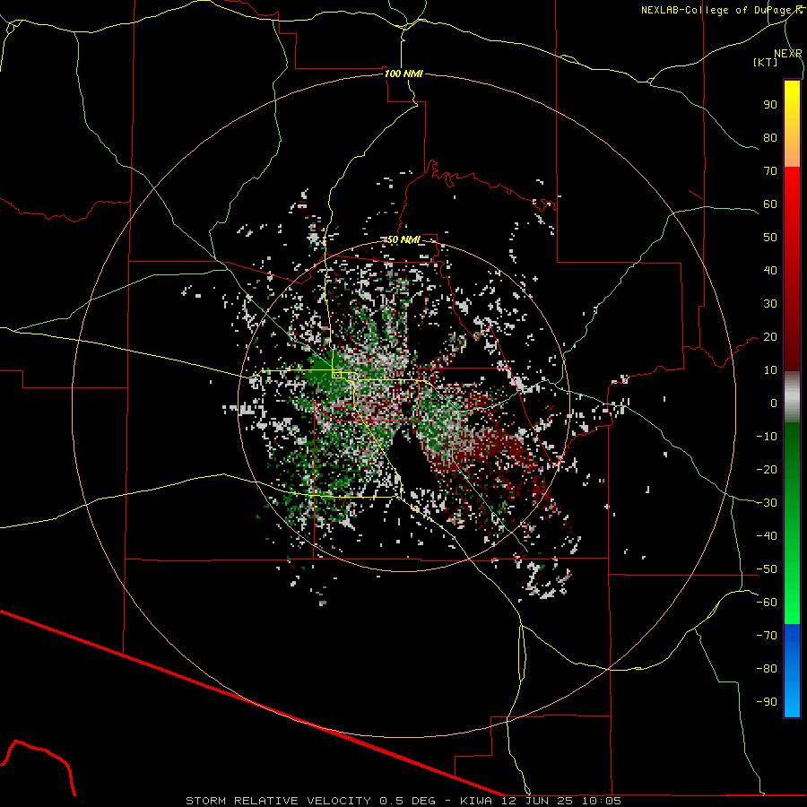Select the -40 value on velocity scale
Screen dimensions: 807x807
(x=767, y=536)
